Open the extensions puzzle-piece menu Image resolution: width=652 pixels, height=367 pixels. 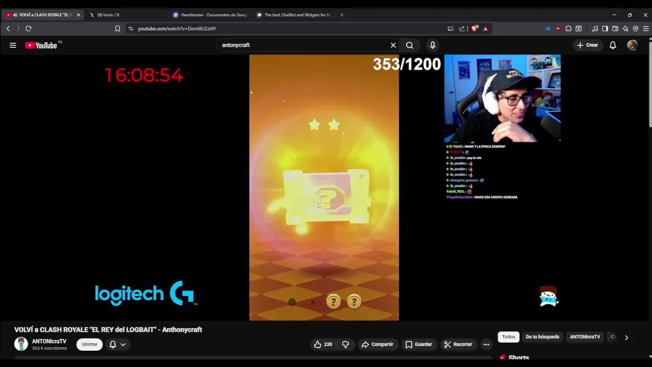568,29
